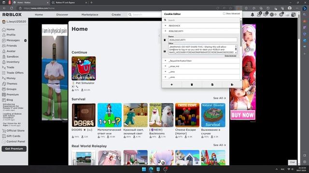Open the Roblox settings gear icon

point(281,15)
